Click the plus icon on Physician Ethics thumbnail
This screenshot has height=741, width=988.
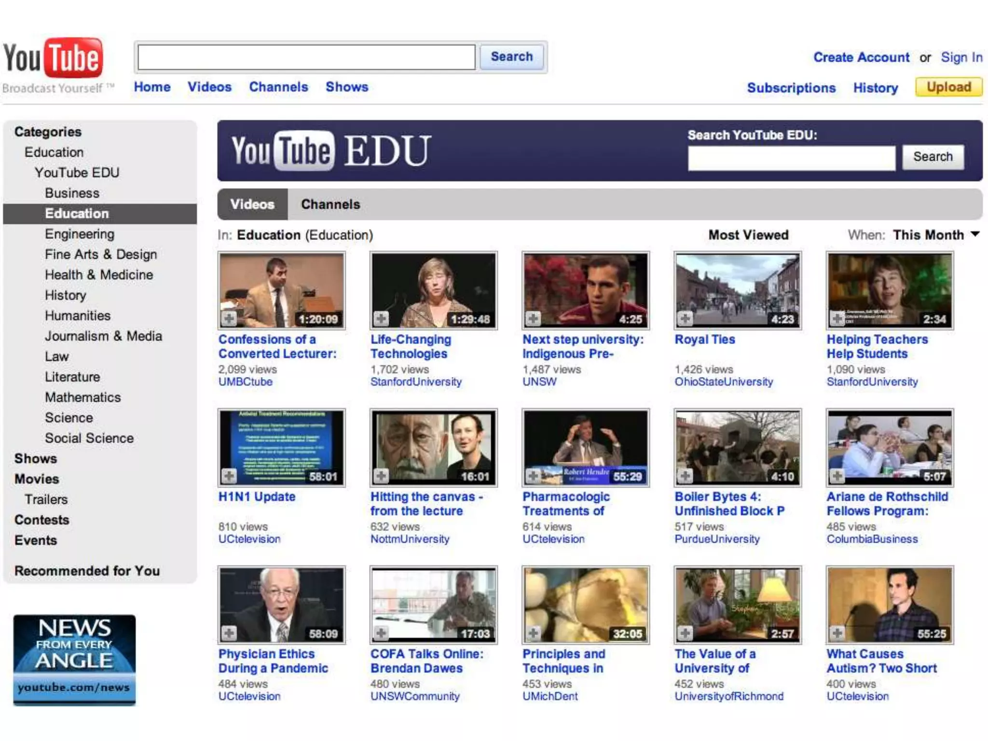(x=229, y=633)
